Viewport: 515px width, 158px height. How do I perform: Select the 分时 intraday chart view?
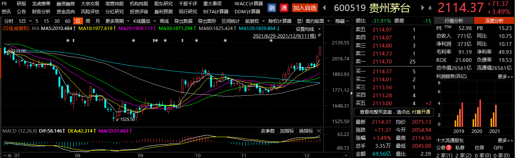[8, 21]
